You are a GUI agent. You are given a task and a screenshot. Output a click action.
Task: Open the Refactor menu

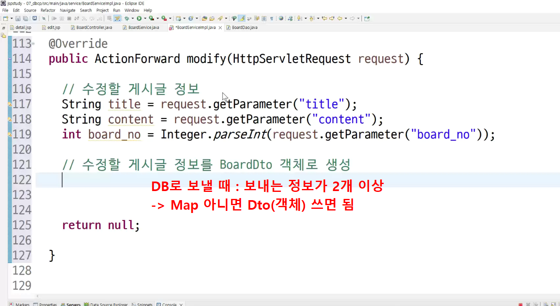[48, 10]
